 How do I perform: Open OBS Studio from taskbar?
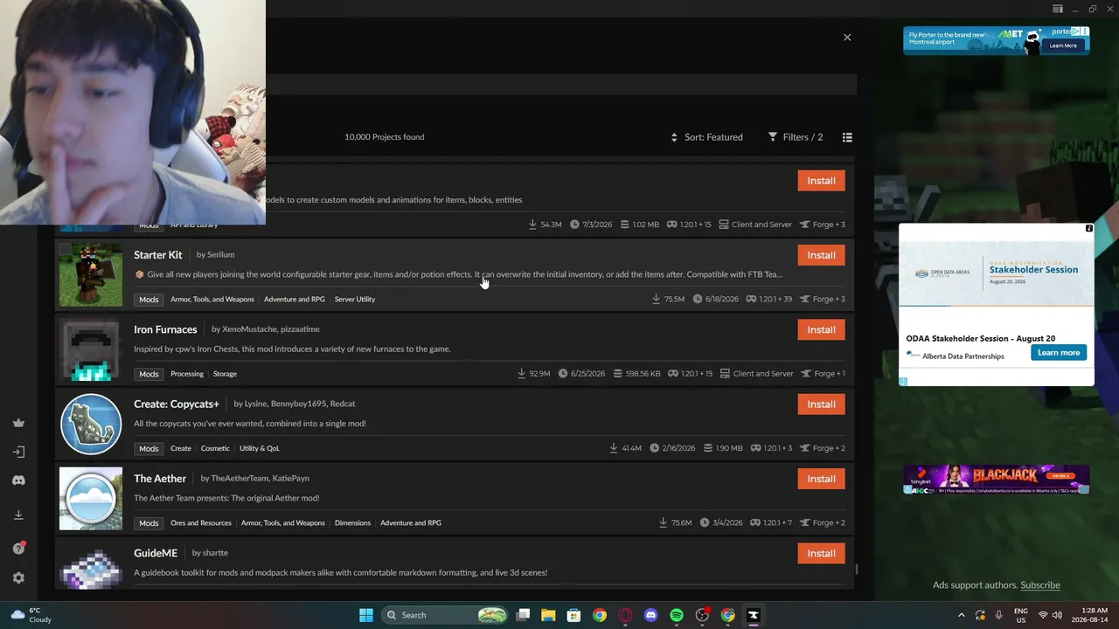702,615
